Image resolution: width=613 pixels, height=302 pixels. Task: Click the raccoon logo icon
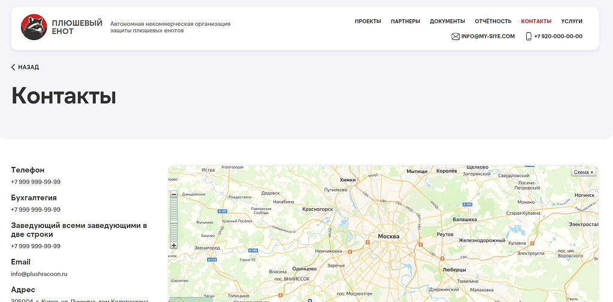[34, 27]
